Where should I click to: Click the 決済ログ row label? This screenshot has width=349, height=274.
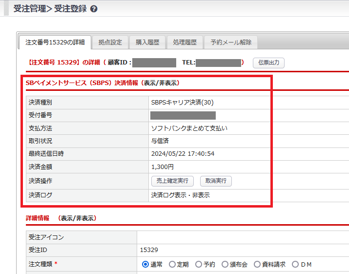point(41,195)
